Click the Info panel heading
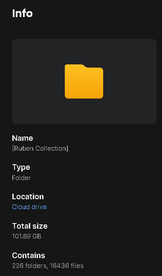The image size is (162, 276). click(22, 13)
